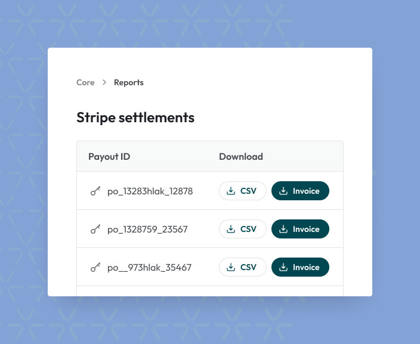
Task: Click key icon beside po_13283hlak_12878
Action: (95, 191)
